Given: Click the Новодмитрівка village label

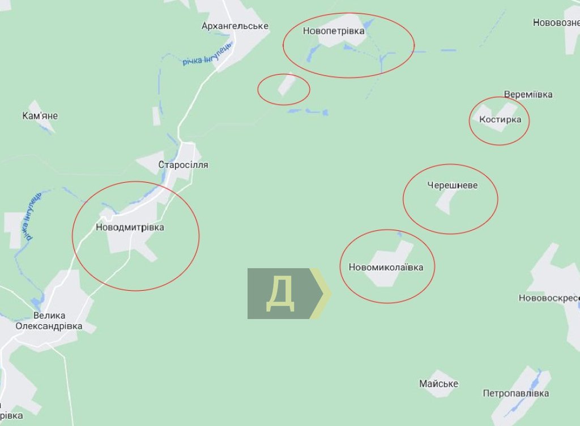Looking at the screenshot, I should coord(130,227).
